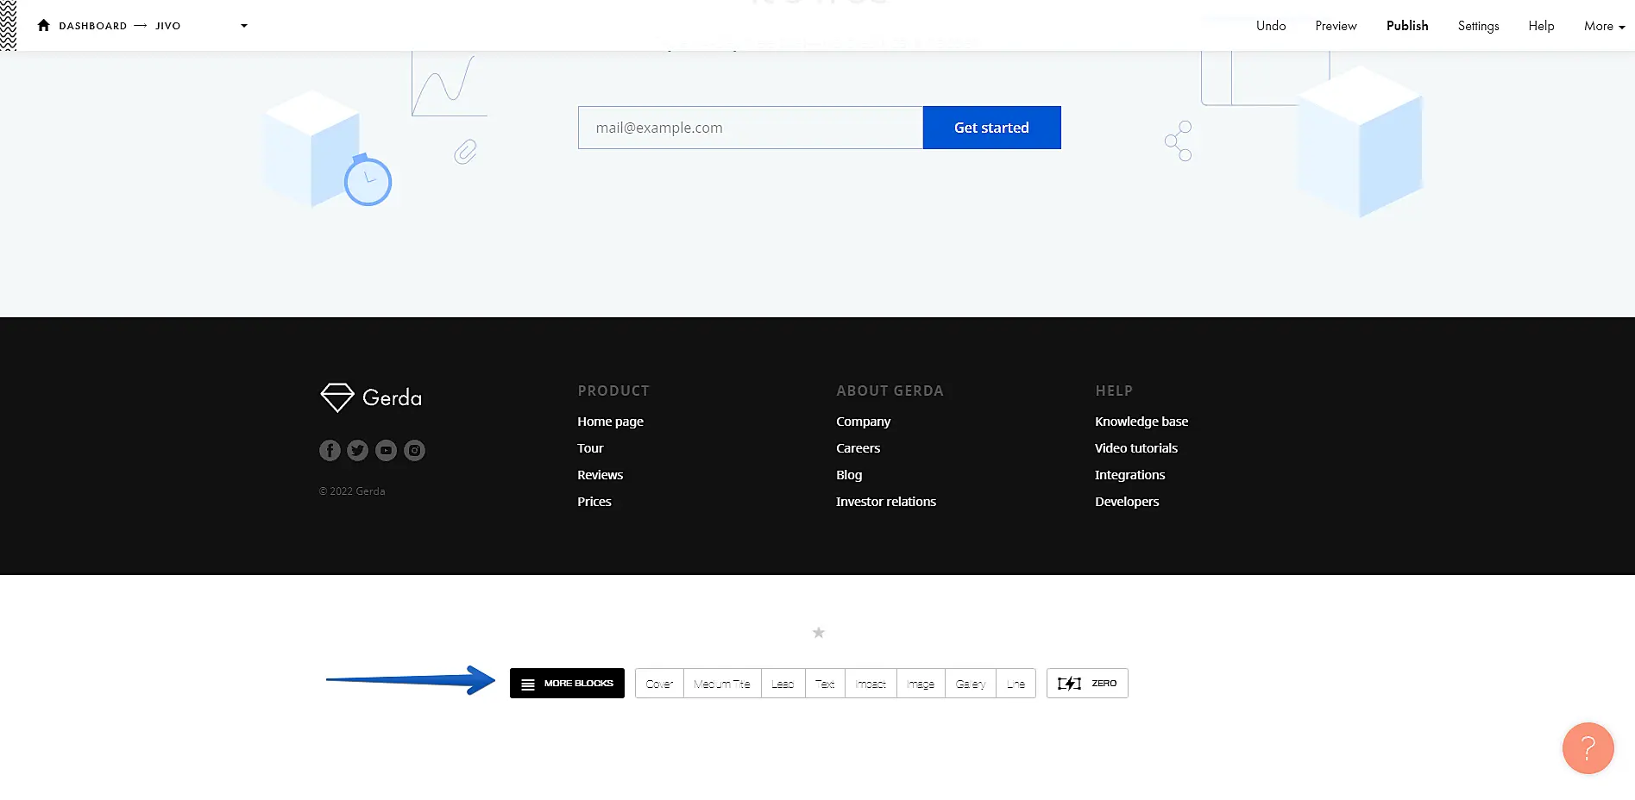1635x800 pixels.
Task: Open the YouTube icon in the footer
Action: [x=387, y=450]
